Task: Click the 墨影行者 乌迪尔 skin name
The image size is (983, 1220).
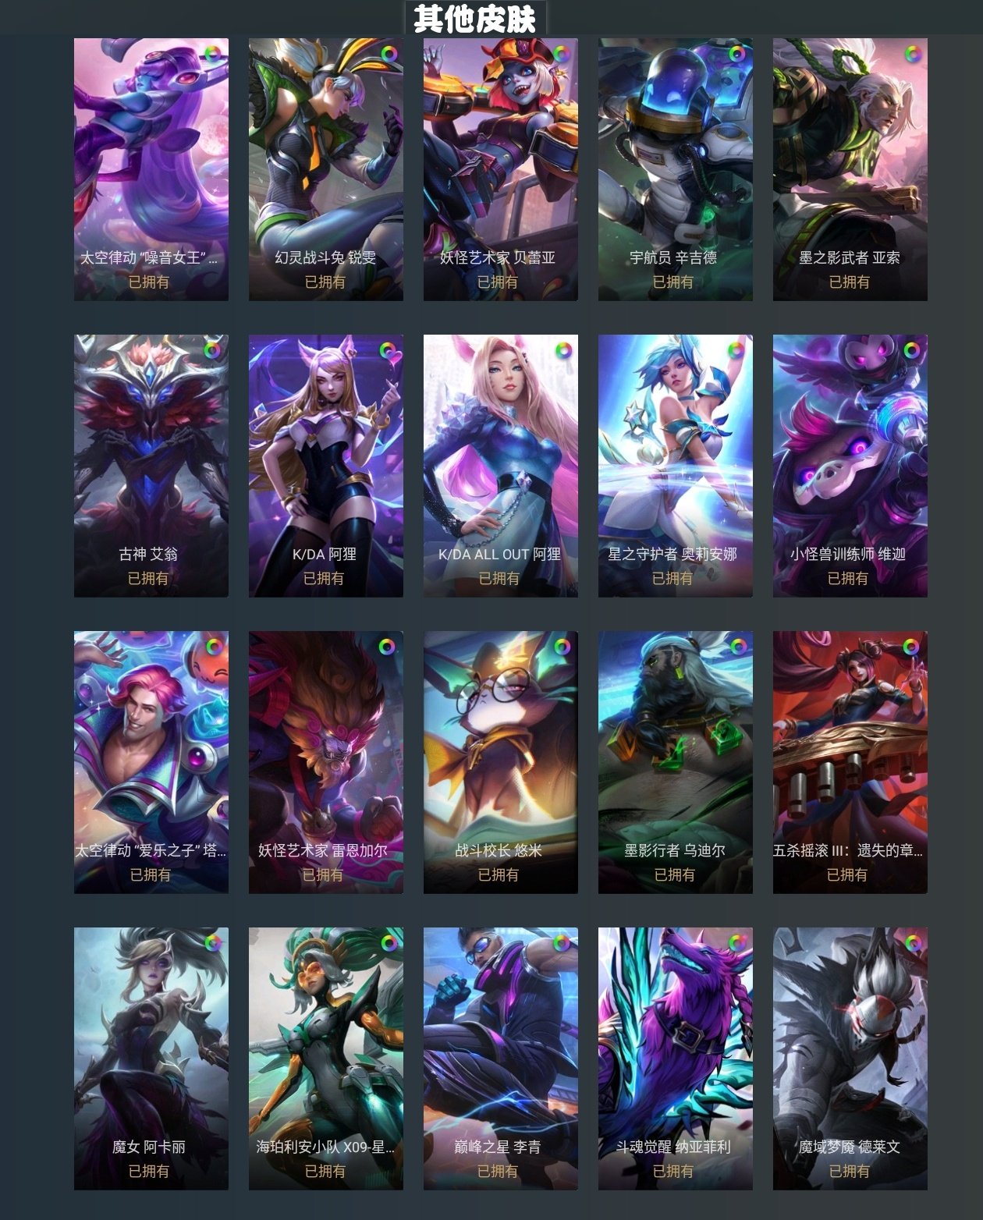Action: (x=675, y=850)
